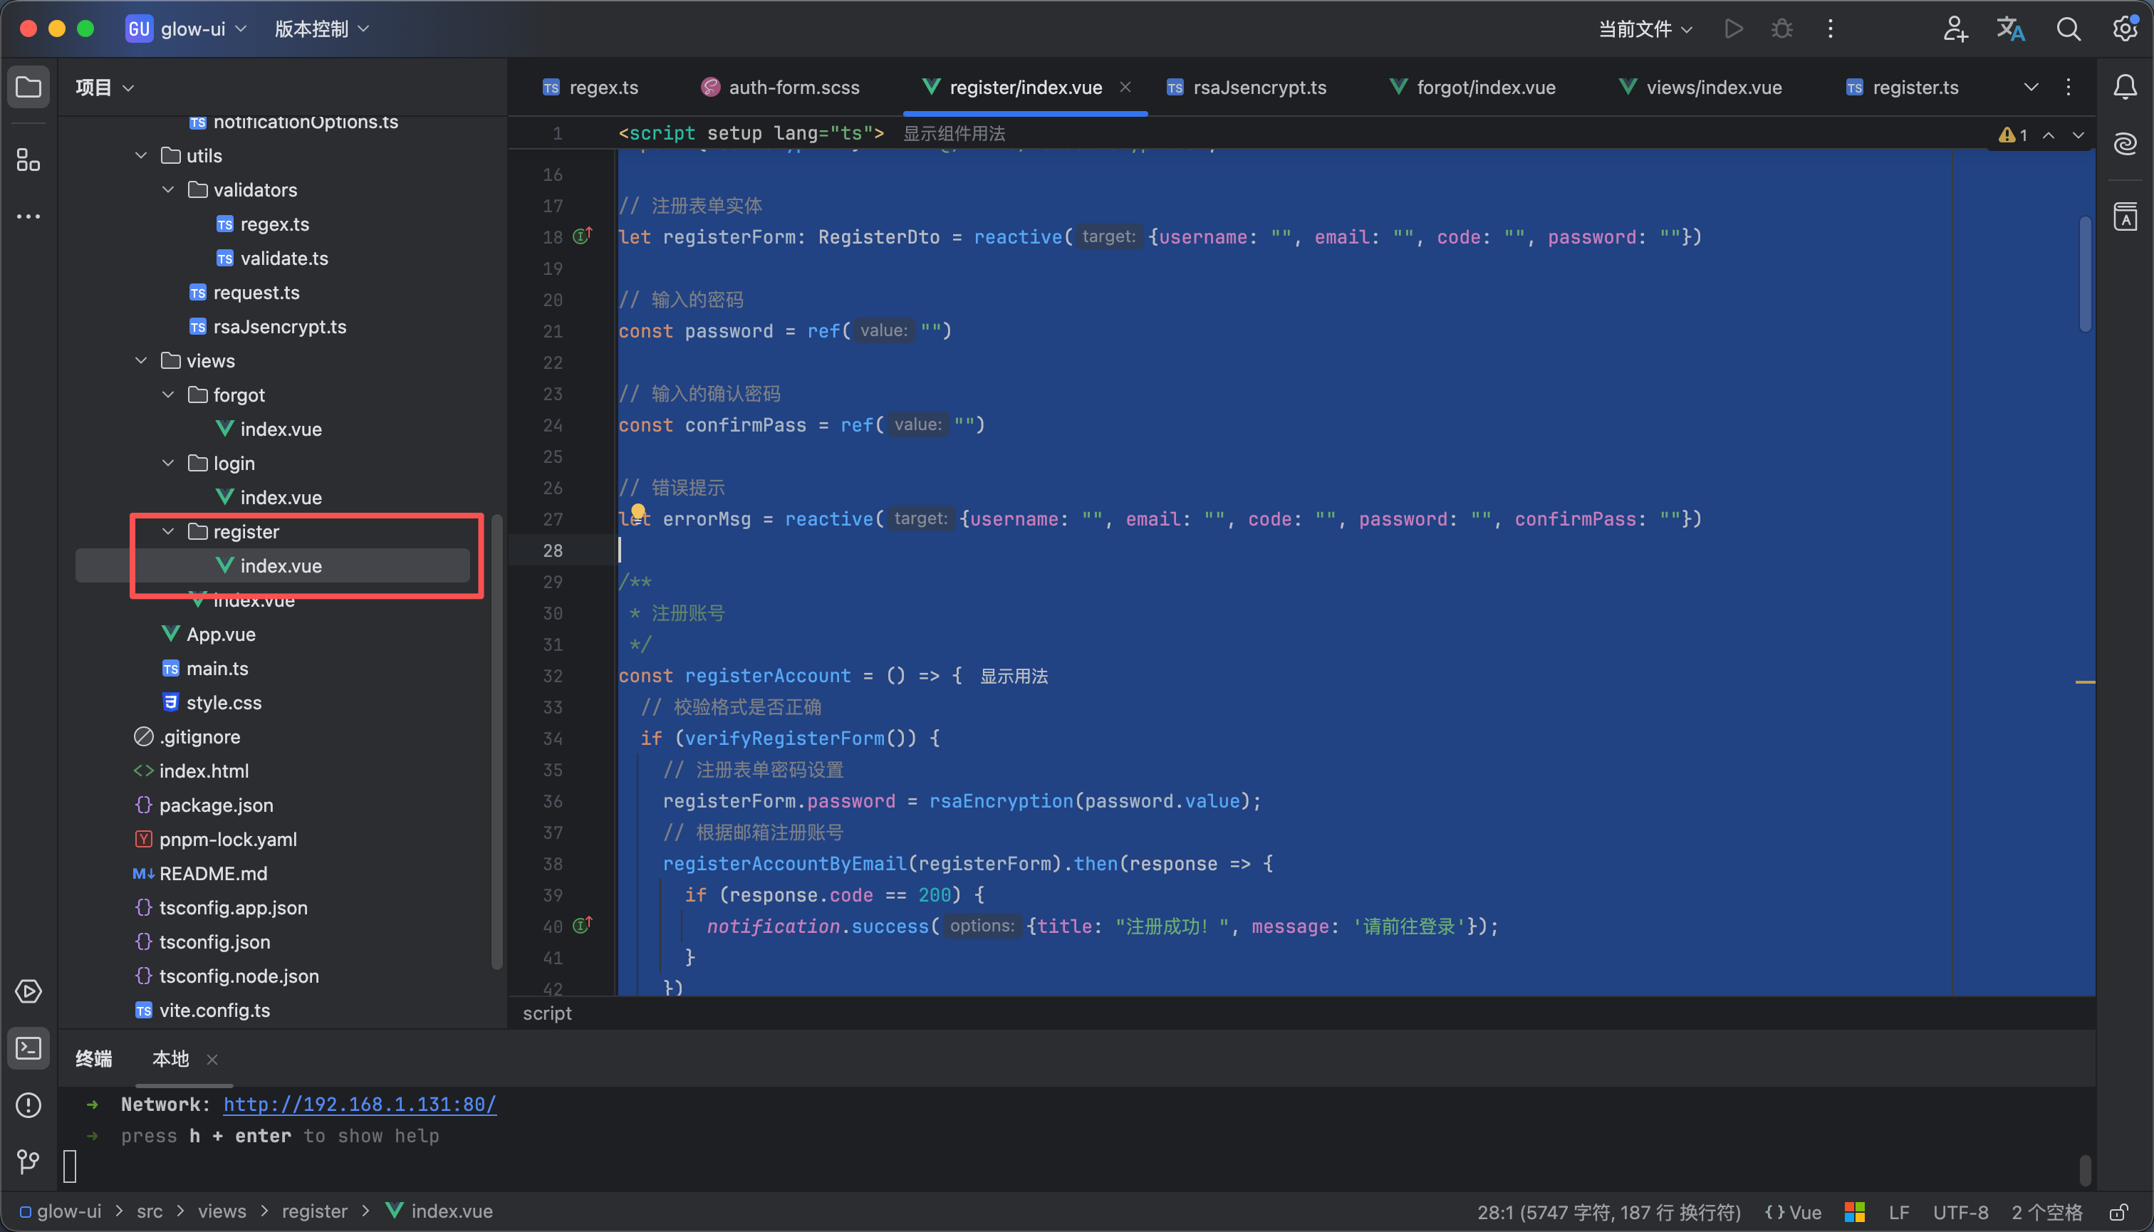Image resolution: width=2154 pixels, height=1232 pixels.
Task: Open the Network URL link in terminal
Action: pos(360,1105)
